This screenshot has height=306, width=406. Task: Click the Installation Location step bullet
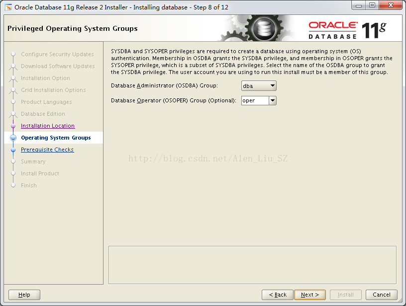click(x=13, y=126)
